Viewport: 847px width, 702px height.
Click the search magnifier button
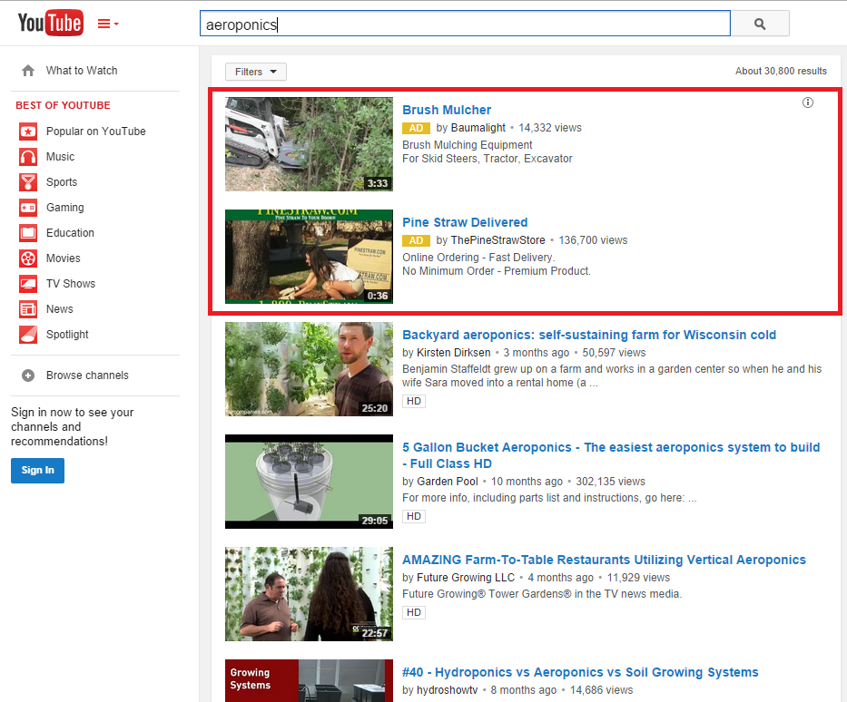point(760,23)
